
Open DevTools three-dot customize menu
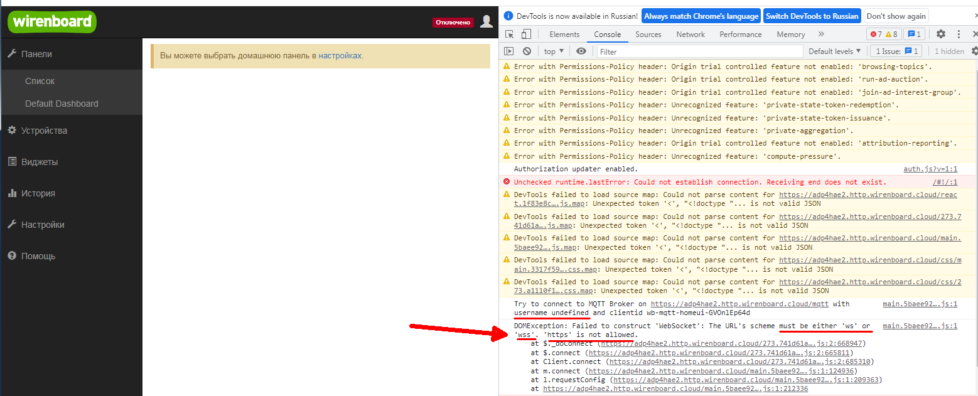click(959, 35)
